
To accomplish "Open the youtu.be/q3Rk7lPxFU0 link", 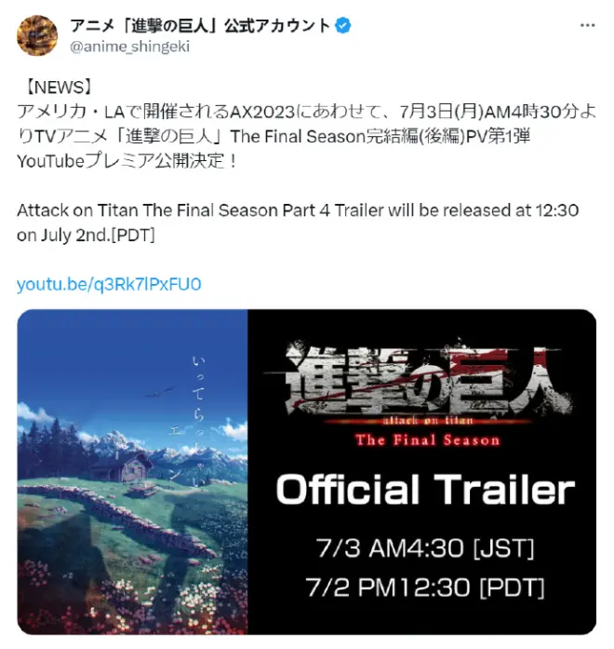I will point(109,284).
